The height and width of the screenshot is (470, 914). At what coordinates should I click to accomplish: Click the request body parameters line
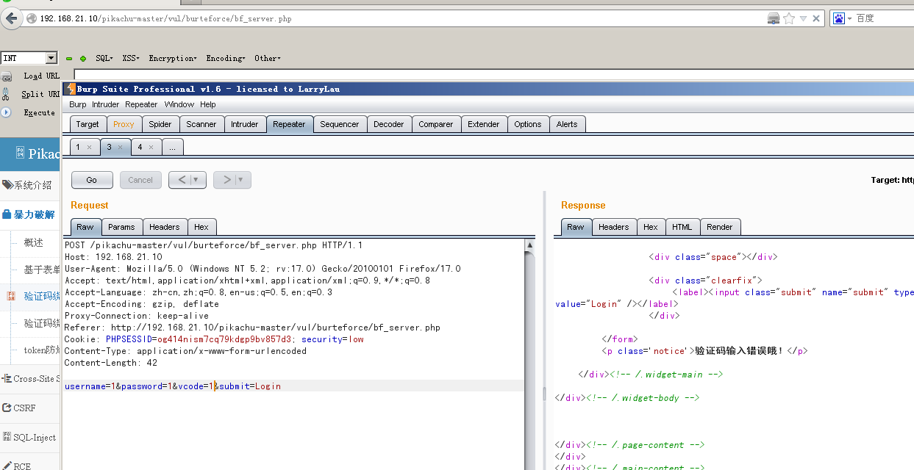pyautogui.click(x=173, y=386)
